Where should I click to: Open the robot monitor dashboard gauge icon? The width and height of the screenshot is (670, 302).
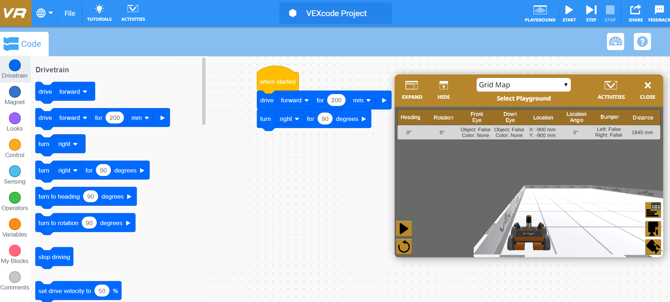tap(615, 42)
